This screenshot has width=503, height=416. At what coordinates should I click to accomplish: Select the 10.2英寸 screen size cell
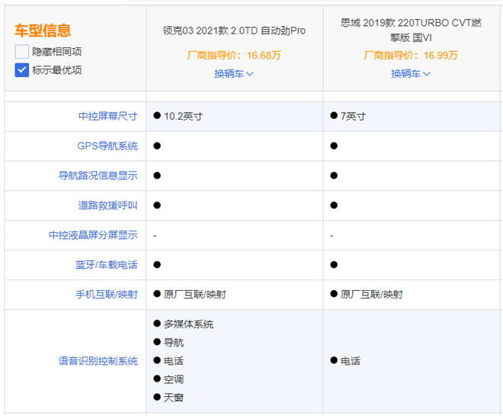tap(234, 116)
